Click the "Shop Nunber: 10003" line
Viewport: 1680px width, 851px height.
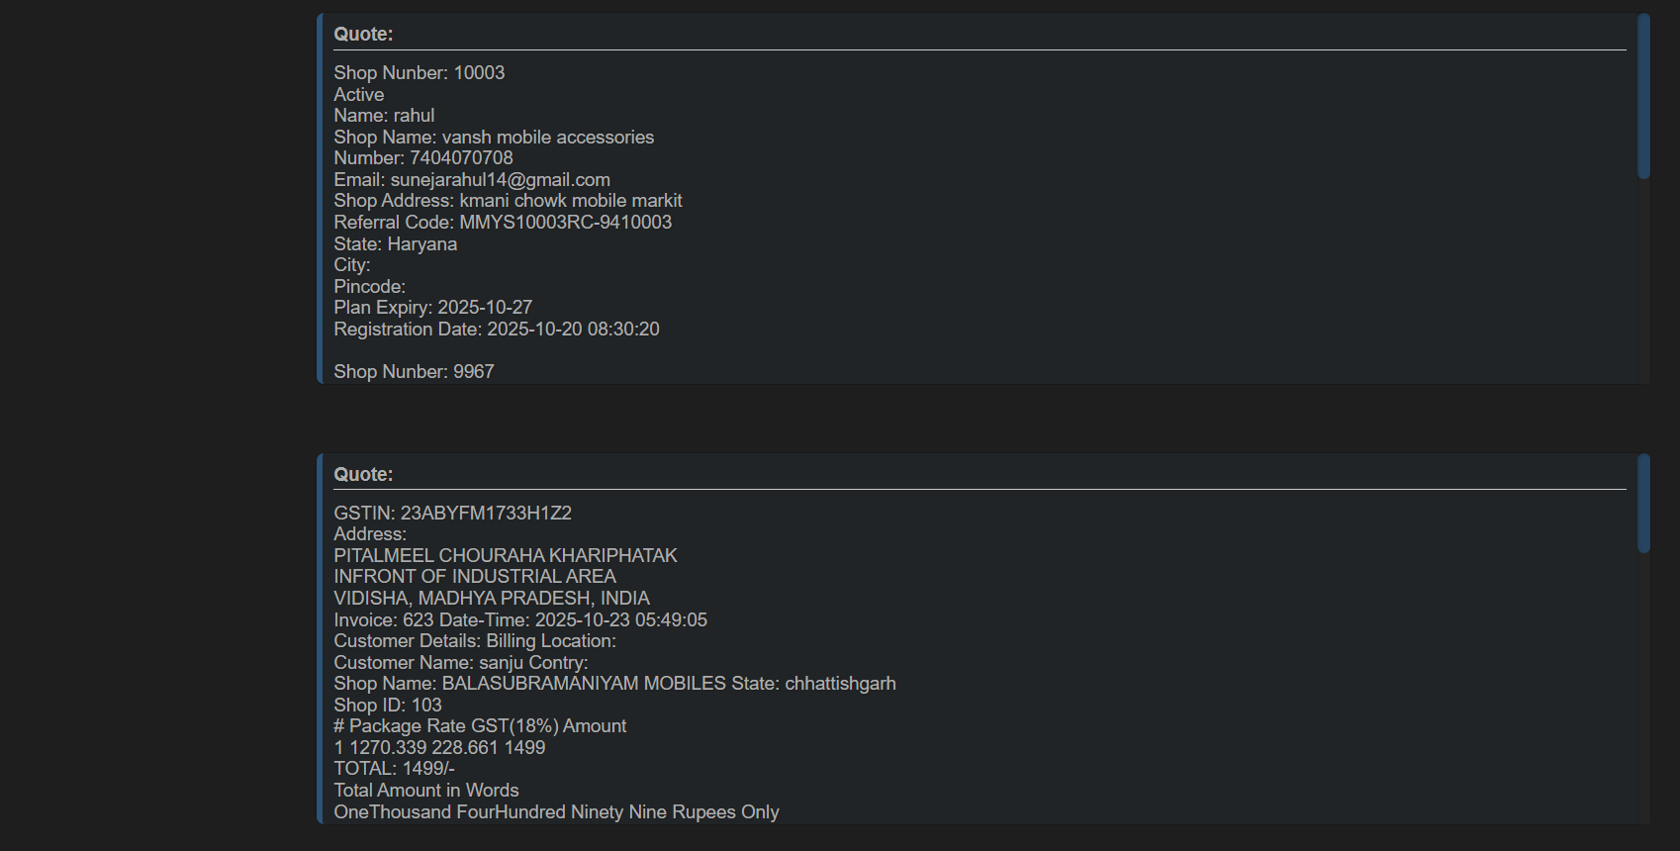tap(419, 73)
